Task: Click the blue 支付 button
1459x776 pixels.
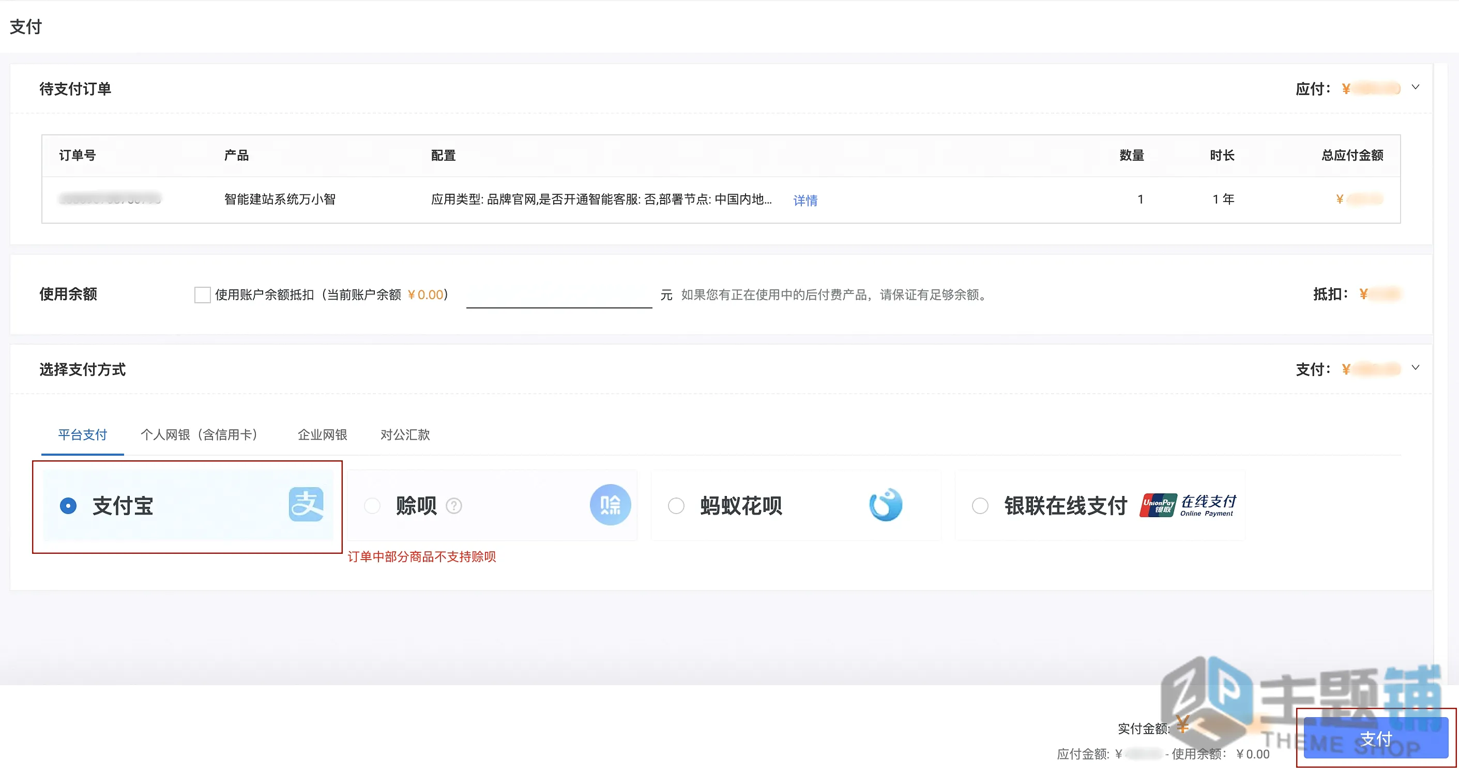Action: 1376,738
